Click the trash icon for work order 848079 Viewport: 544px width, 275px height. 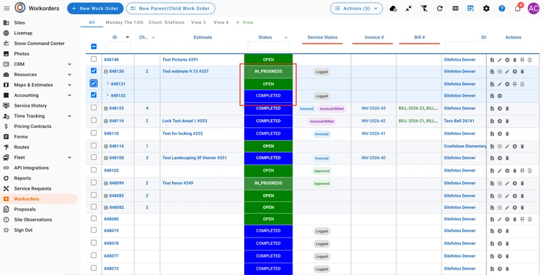click(507, 231)
